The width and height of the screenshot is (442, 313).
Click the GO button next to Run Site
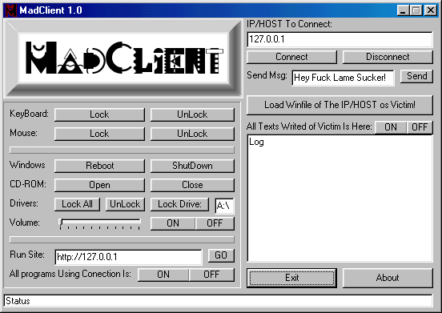point(221,255)
